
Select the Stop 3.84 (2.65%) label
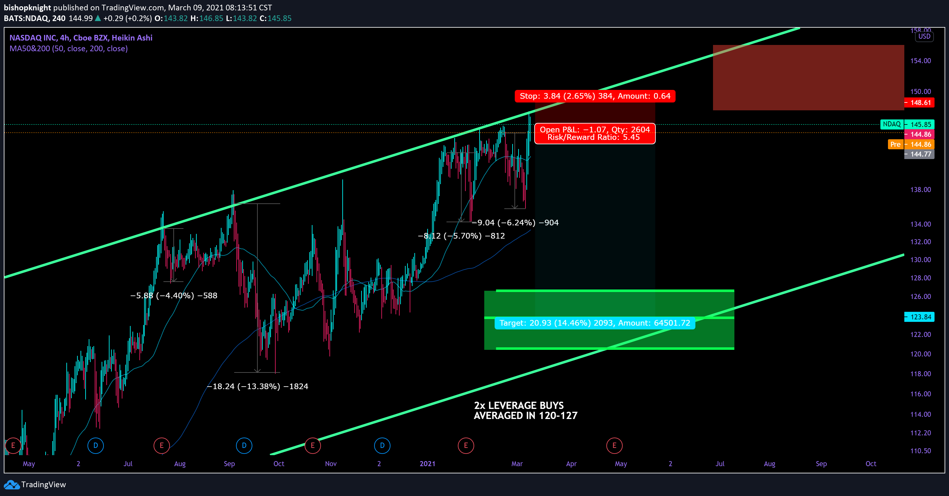coord(595,96)
